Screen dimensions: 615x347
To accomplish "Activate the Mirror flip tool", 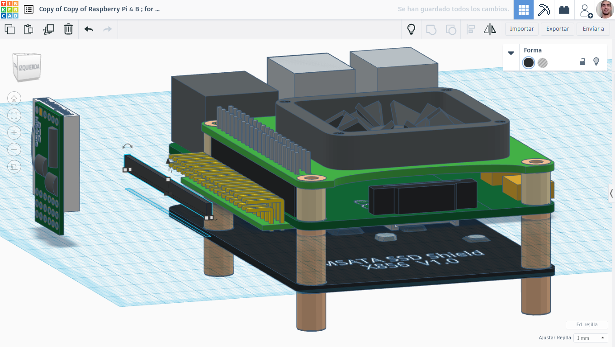I will click(x=490, y=29).
